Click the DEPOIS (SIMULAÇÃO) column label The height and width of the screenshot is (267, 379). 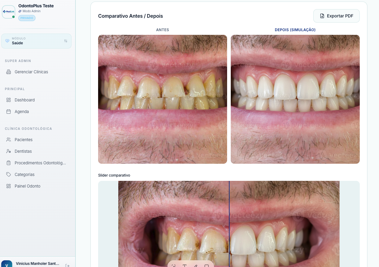point(295,30)
